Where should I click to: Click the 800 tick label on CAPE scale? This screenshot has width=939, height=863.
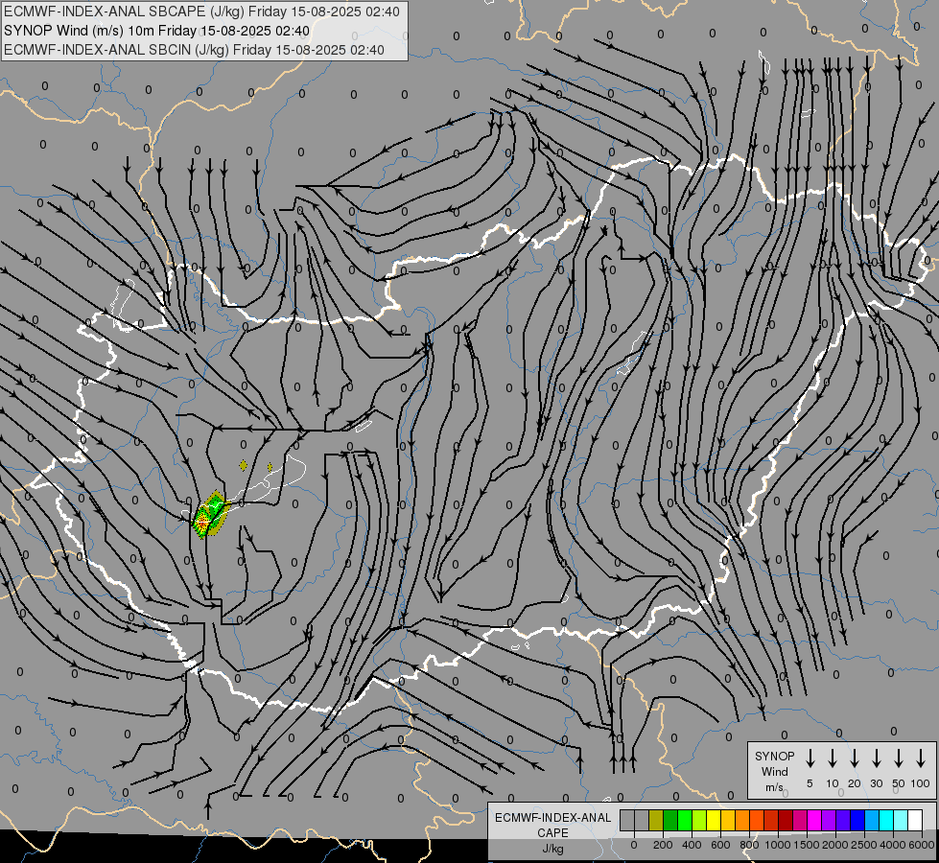pyautogui.click(x=749, y=845)
